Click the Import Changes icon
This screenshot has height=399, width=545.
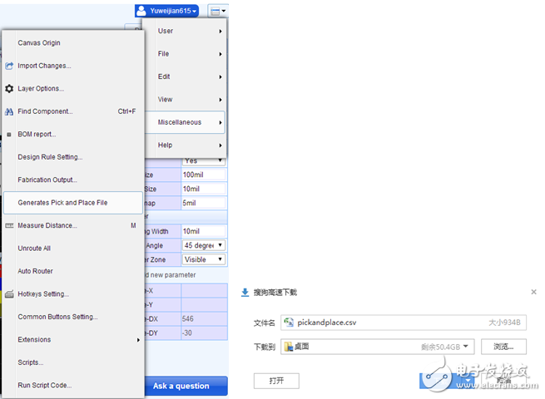9,66
